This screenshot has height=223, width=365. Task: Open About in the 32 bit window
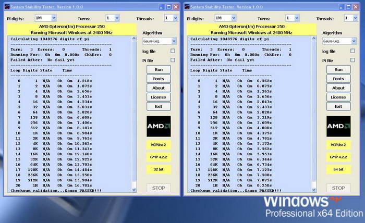point(159,88)
